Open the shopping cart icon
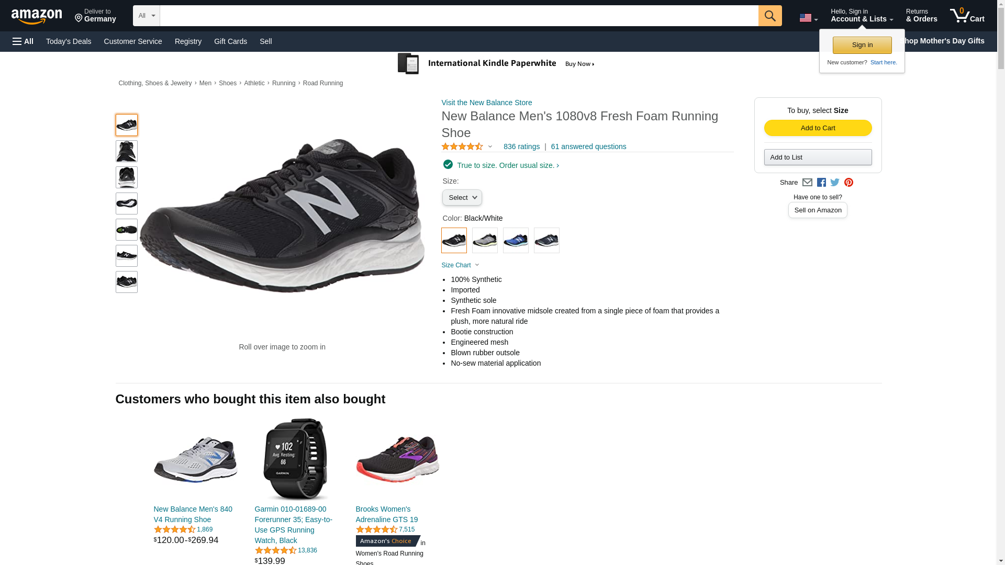 (x=966, y=16)
